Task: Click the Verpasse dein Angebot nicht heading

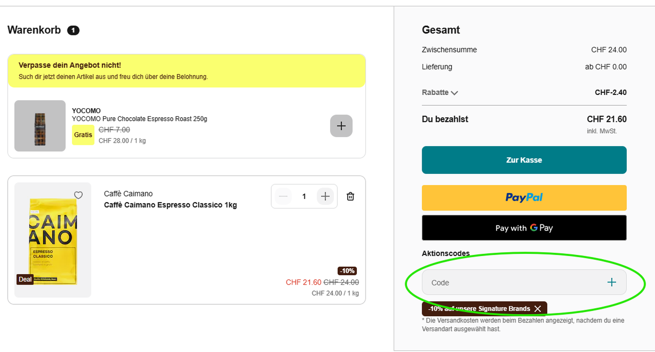Action: [70, 65]
